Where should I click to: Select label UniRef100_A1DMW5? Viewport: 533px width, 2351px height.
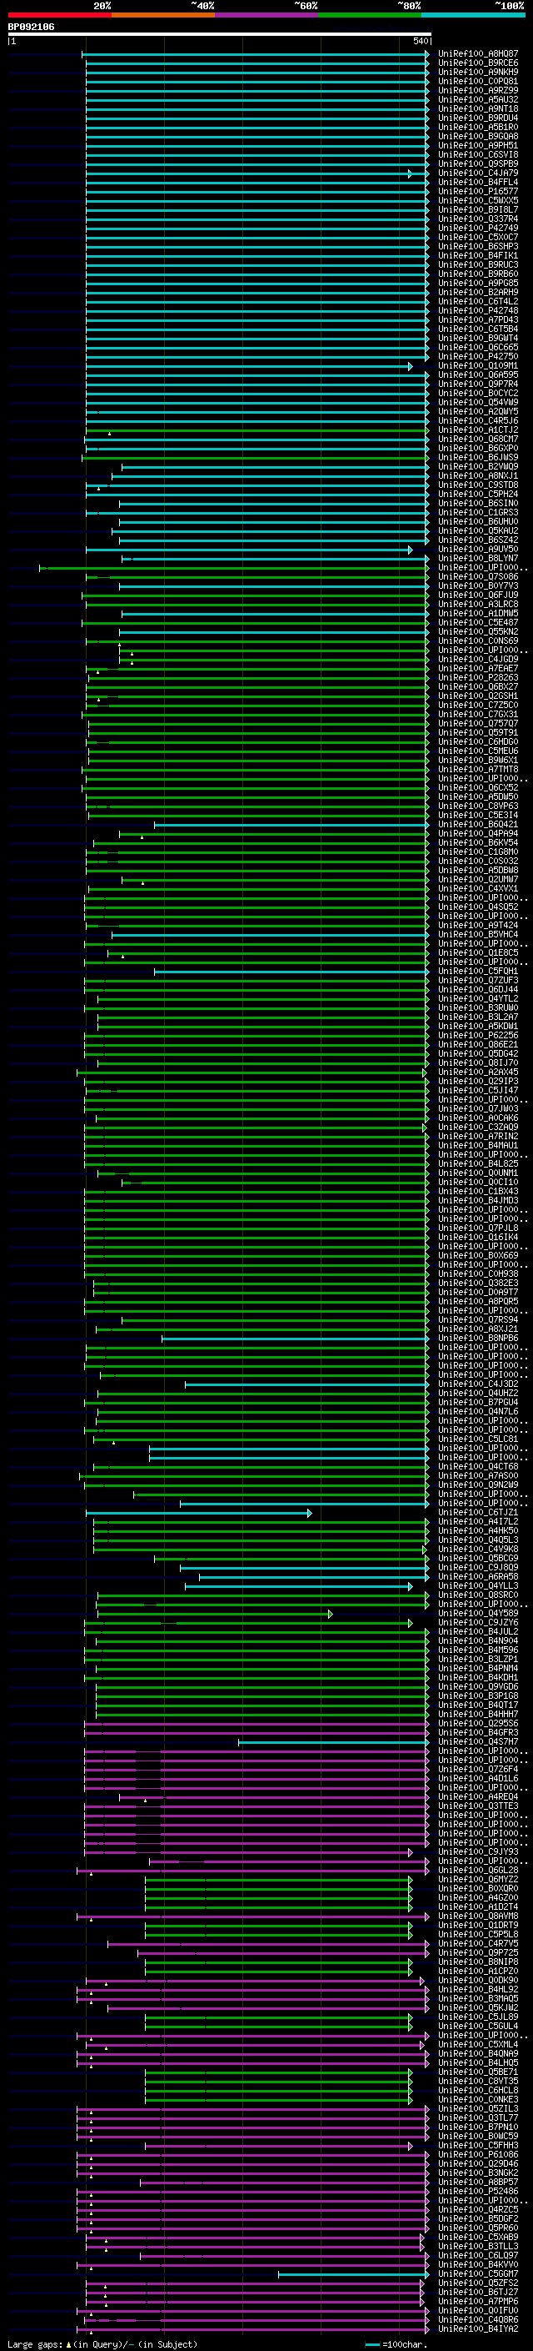click(478, 613)
